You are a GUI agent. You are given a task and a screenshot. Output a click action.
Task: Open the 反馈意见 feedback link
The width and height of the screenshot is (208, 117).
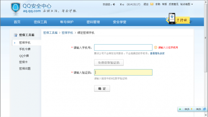point(174,4)
